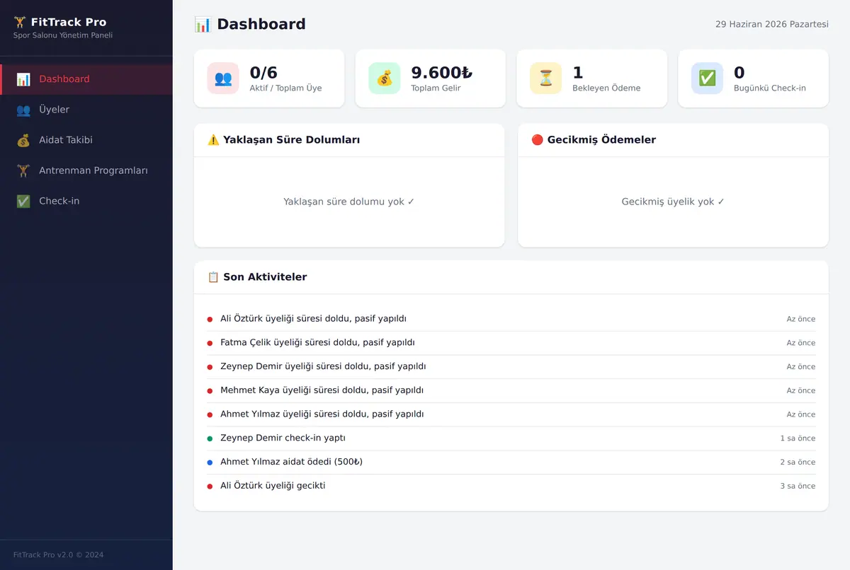This screenshot has height=570, width=850.
Task: Select 'Zeynep Demir üyeliği süresi doldu' activity
Action: coord(511,366)
